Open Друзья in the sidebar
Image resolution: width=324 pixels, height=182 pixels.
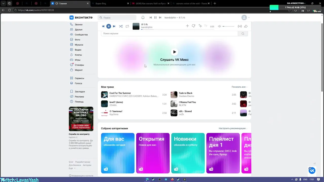click(x=78, y=30)
